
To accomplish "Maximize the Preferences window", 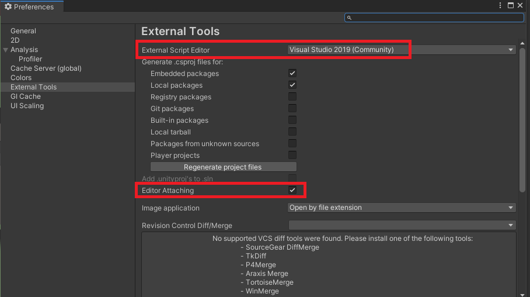I will click(511, 5).
